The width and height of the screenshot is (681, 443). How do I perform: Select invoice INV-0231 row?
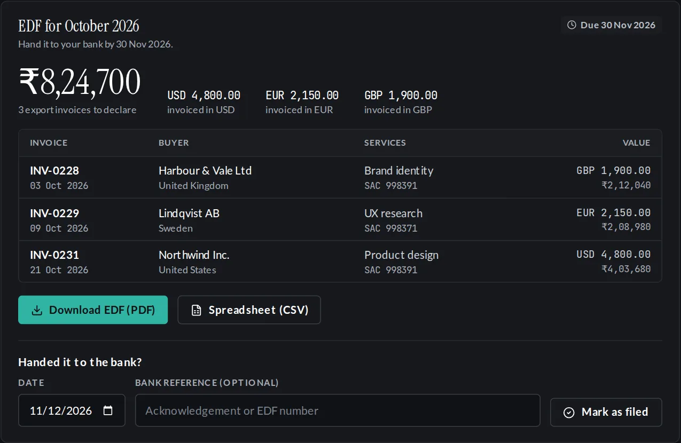click(340, 262)
